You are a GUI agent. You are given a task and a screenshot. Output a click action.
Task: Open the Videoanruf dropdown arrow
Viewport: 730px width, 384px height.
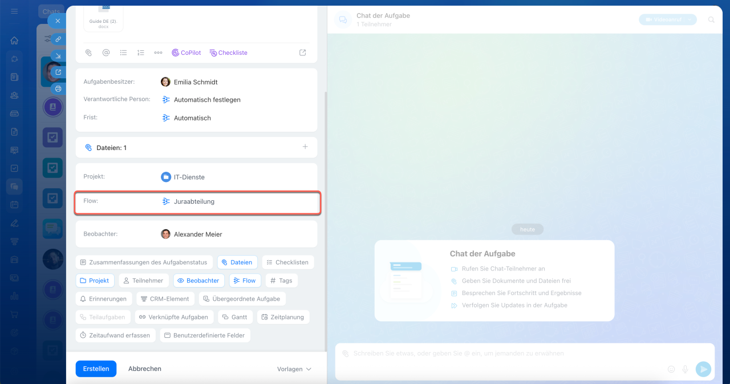tap(690, 19)
